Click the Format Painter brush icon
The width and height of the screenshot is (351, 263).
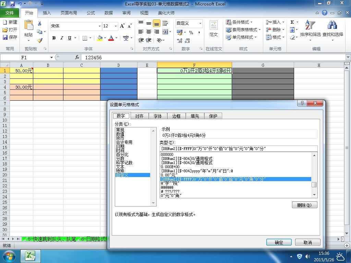[x=40, y=40]
